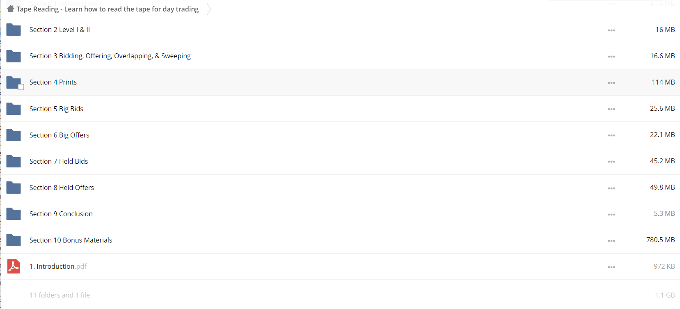Screen dimensions: 680x309
Task: Click the home icon in breadcrumb
Action: (11, 9)
